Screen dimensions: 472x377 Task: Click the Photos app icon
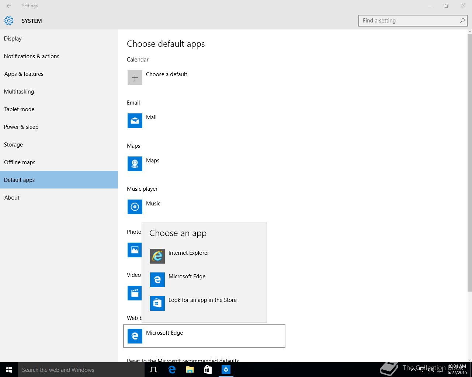[x=135, y=250]
